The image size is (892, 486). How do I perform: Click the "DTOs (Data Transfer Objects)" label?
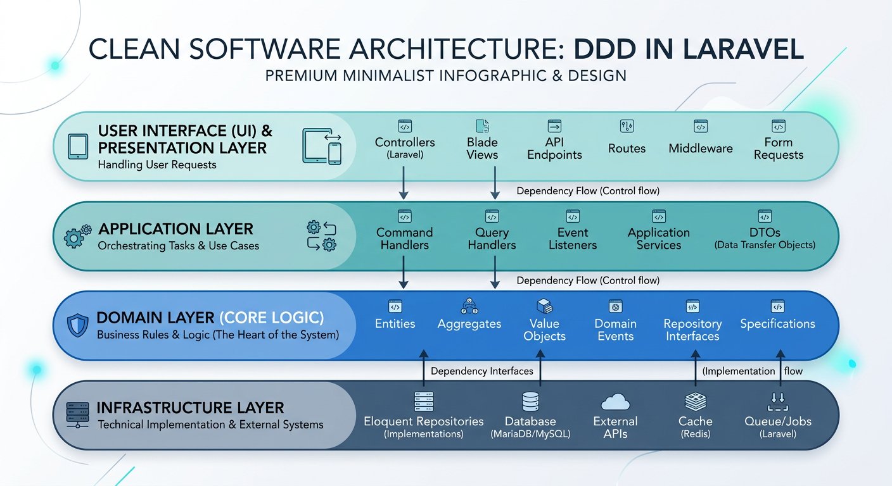point(765,238)
